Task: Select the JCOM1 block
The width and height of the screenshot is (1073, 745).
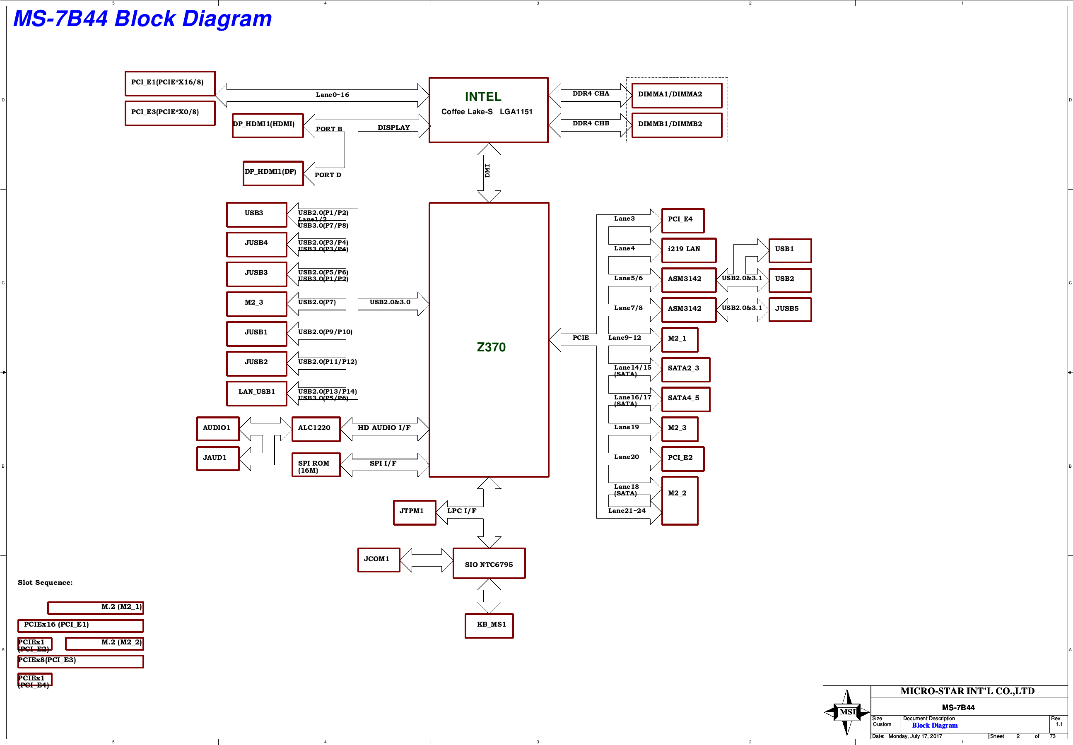Action: pos(379,560)
